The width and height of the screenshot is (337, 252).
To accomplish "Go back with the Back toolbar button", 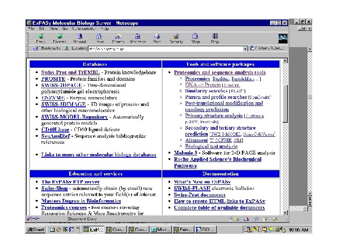I will coord(41,38).
